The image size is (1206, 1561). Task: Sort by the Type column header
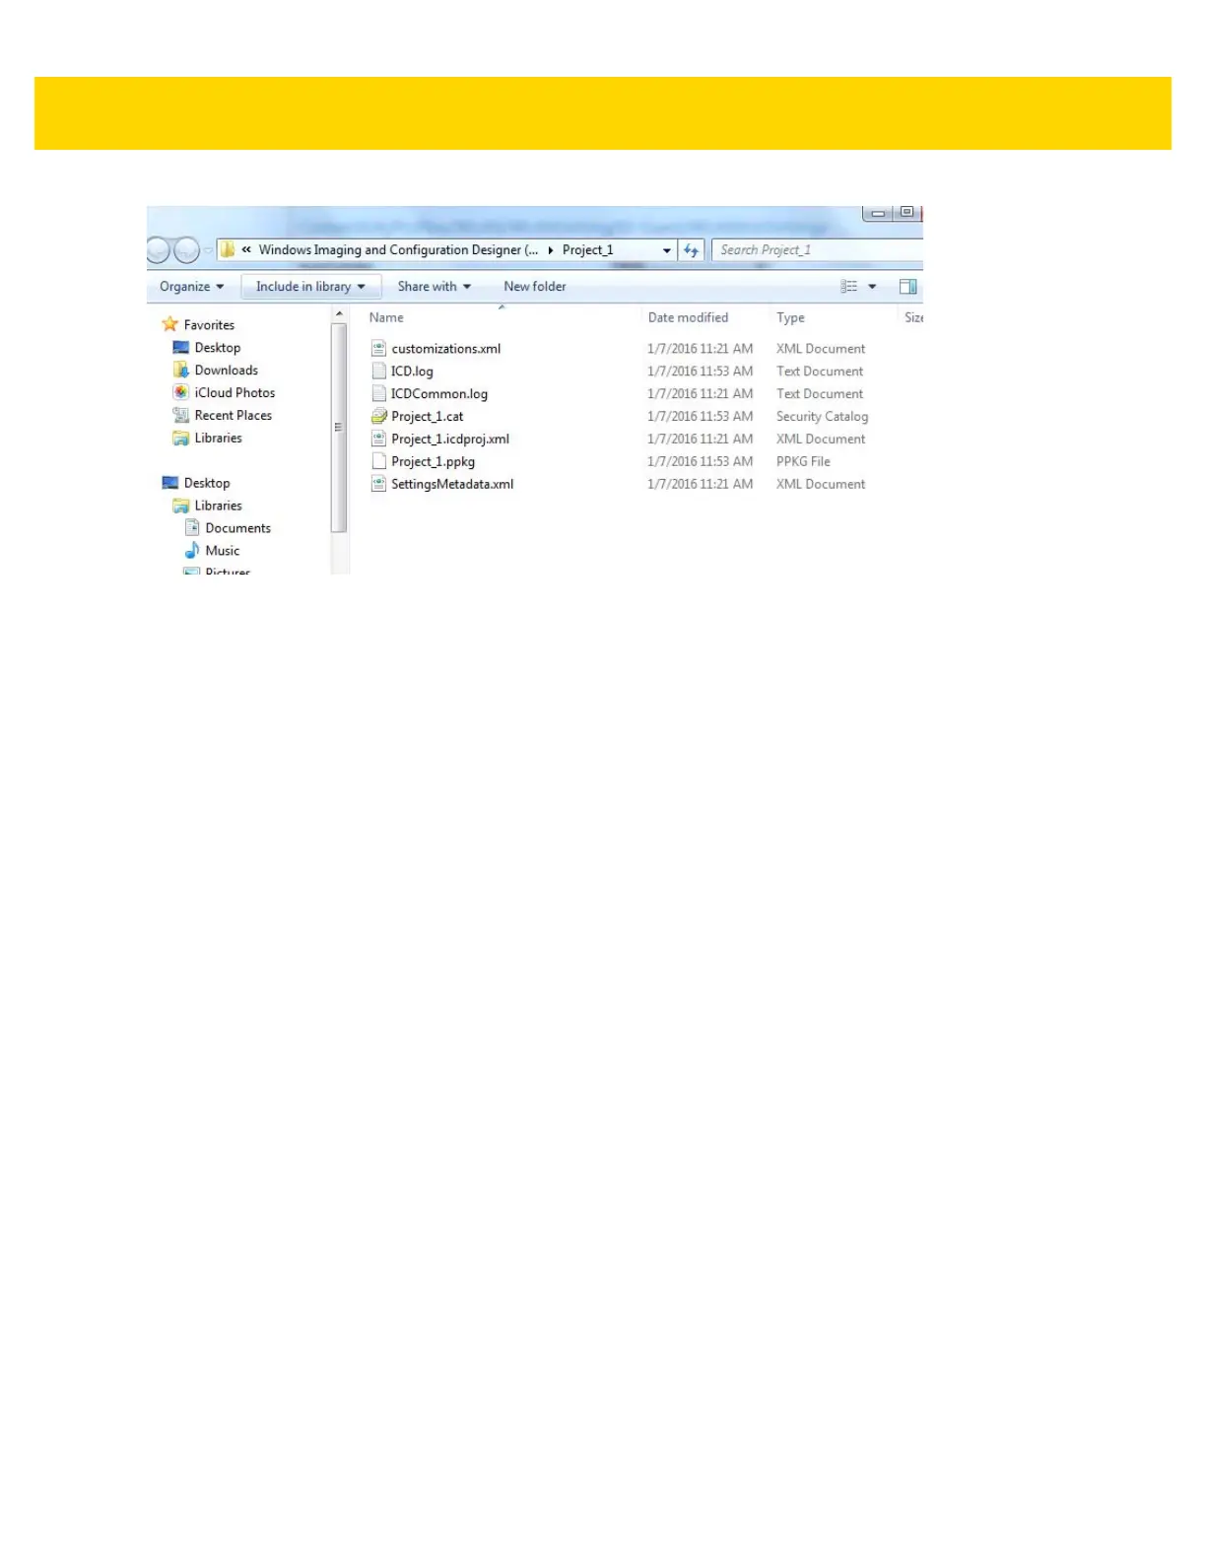pos(790,317)
